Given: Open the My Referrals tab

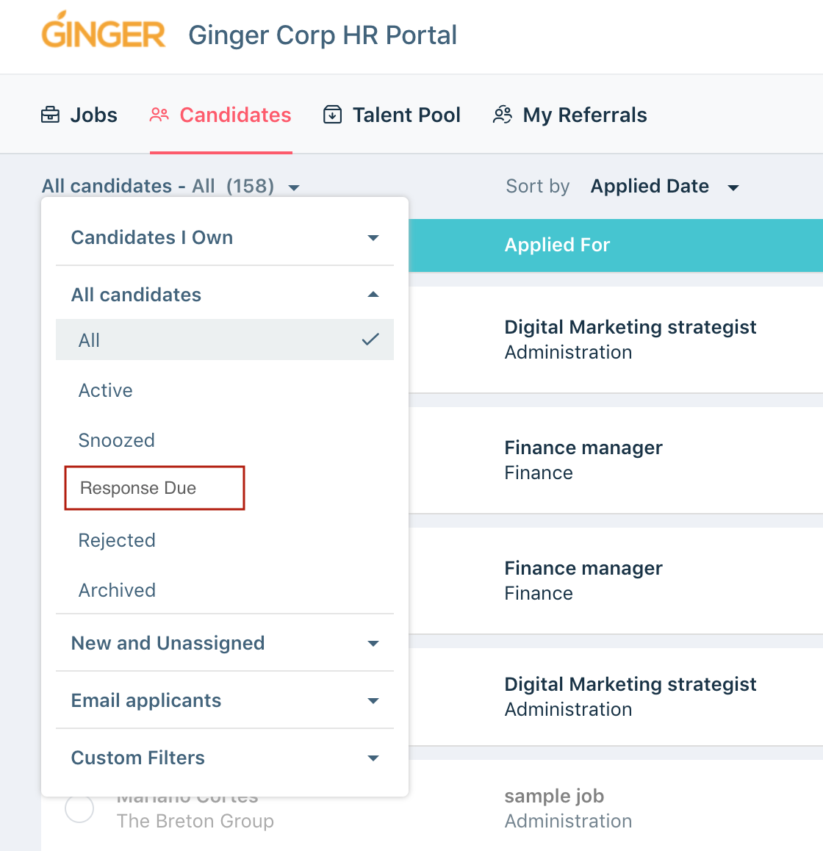Looking at the screenshot, I should (569, 115).
